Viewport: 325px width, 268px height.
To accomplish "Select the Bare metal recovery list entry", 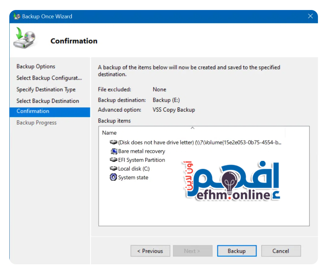I will pyautogui.click(x=141, y=151).
